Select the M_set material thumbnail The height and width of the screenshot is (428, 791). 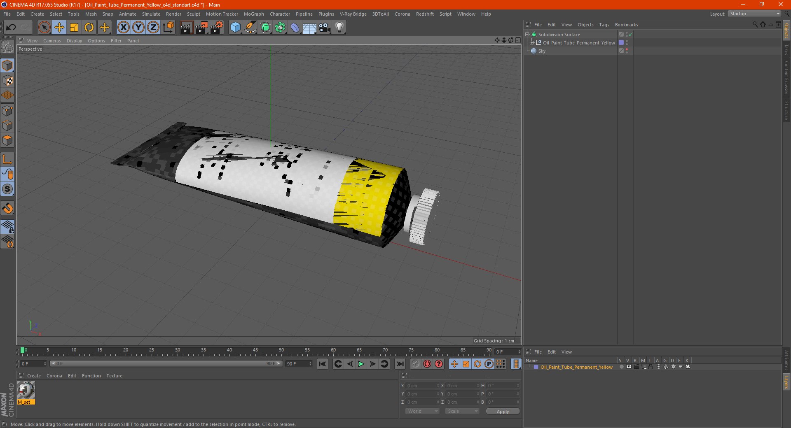click(26, 391)
